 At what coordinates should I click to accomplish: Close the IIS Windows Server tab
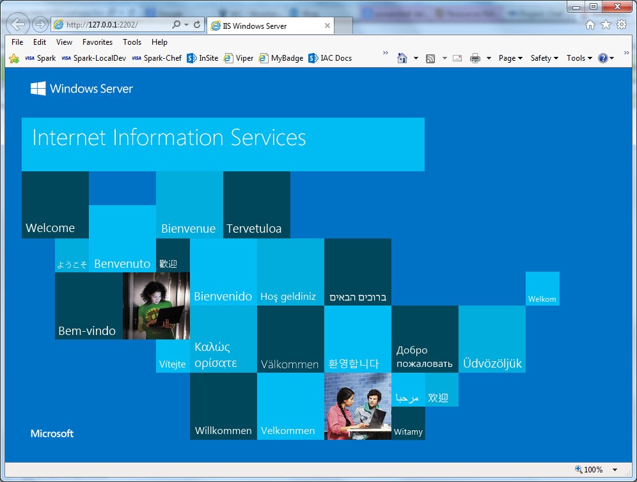point(327,26)
